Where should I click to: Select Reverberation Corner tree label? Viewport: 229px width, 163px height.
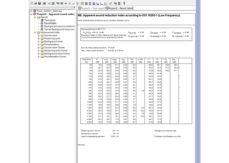(55, 57)
